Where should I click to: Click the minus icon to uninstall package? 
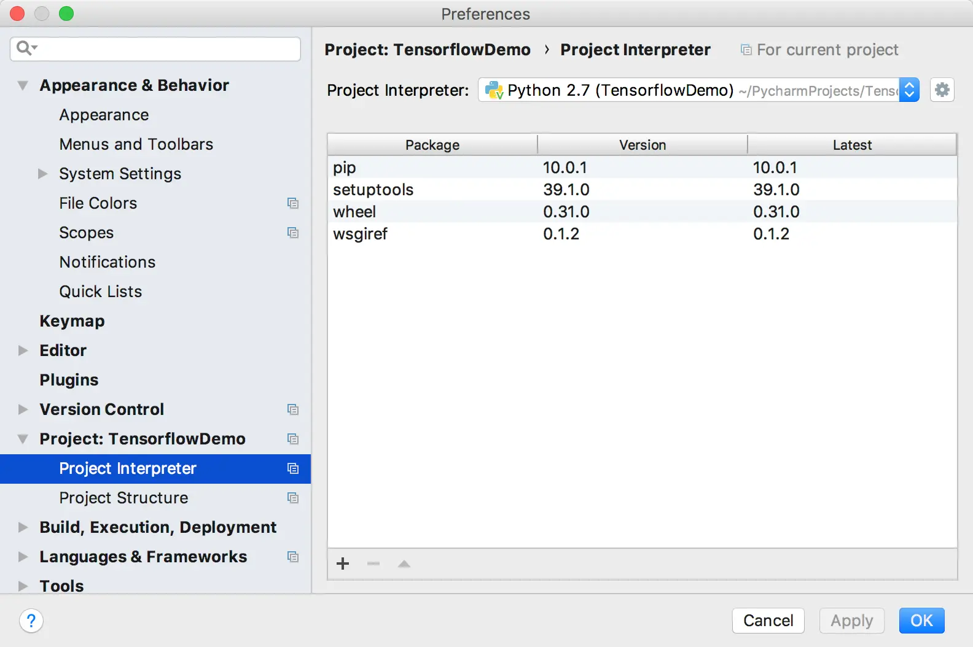(x=373, y=564)
